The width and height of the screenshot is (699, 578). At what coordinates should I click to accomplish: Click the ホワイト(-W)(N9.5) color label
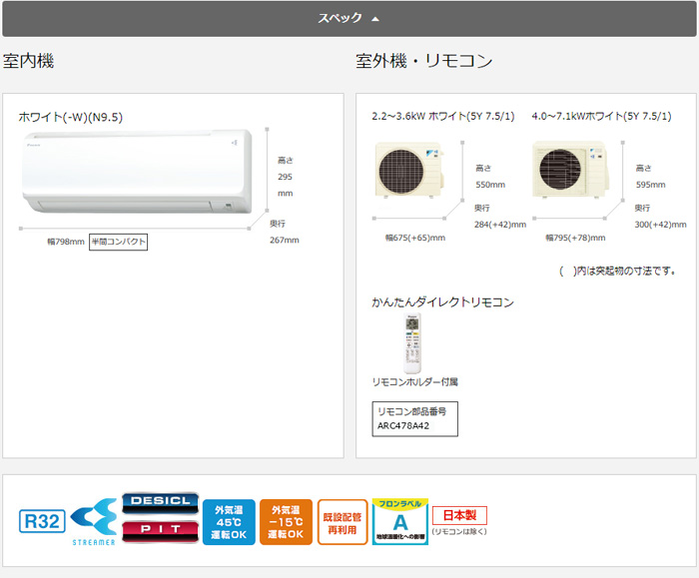[71, 117]
